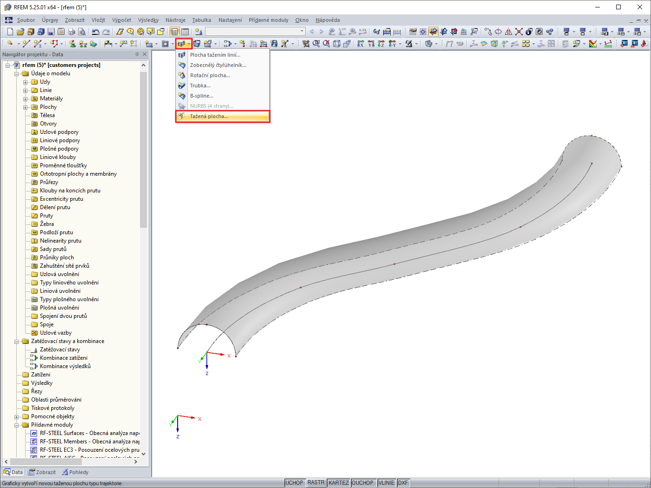Image resolution: width=651 pixels, height=488 pixels.
Task: Choose Tažená plocha menu entry
Action: [209, 116]
